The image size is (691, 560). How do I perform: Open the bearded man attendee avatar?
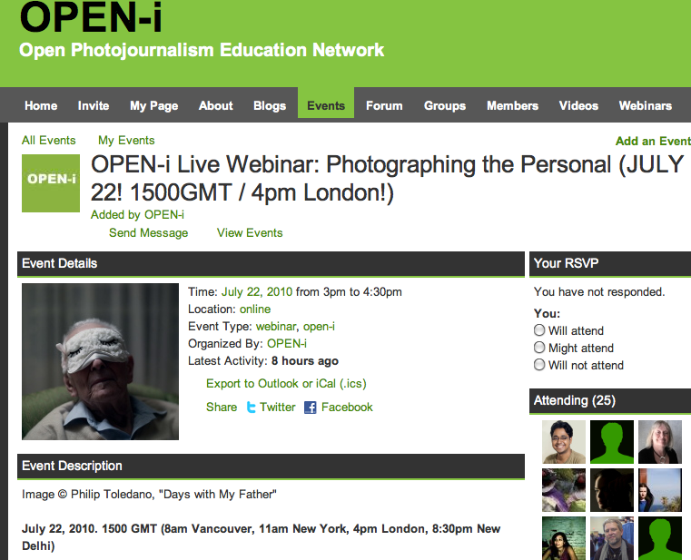pos(612,538)
